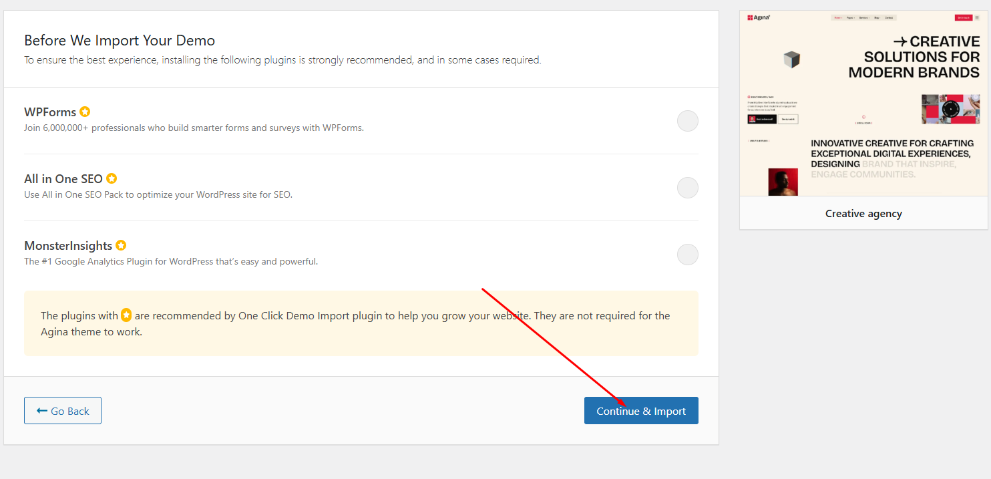
Task: Open the Pages dropdown in preview navigation
Action: coord(851,17)
